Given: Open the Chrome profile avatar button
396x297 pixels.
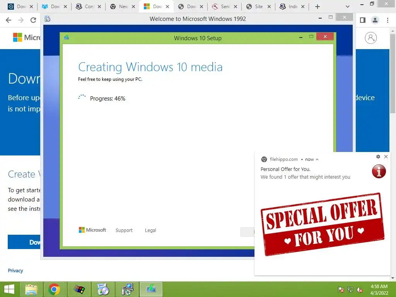Looking at the screenshot, I should click(375, 20).
